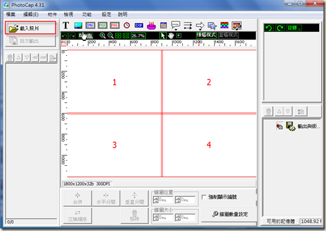The height and width of the screenshot is (231, 326).
Task: Click the trash icon in photo list toolbar
Action: coord(10,58)
